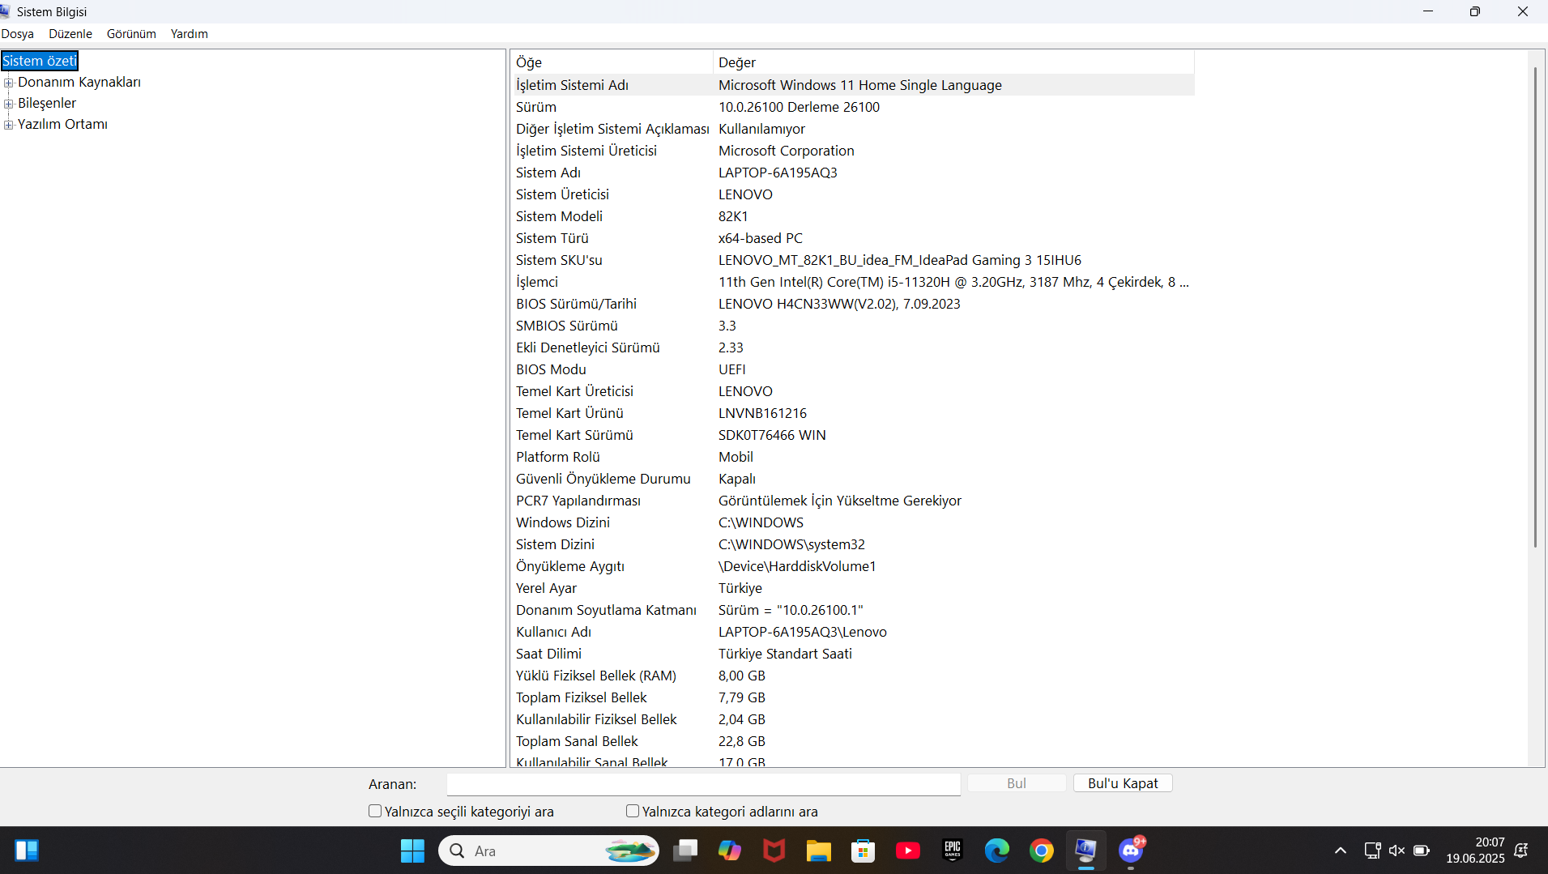Expand the Bileşenler tree node
The image size is (1548, 874).
pos(9,104)
